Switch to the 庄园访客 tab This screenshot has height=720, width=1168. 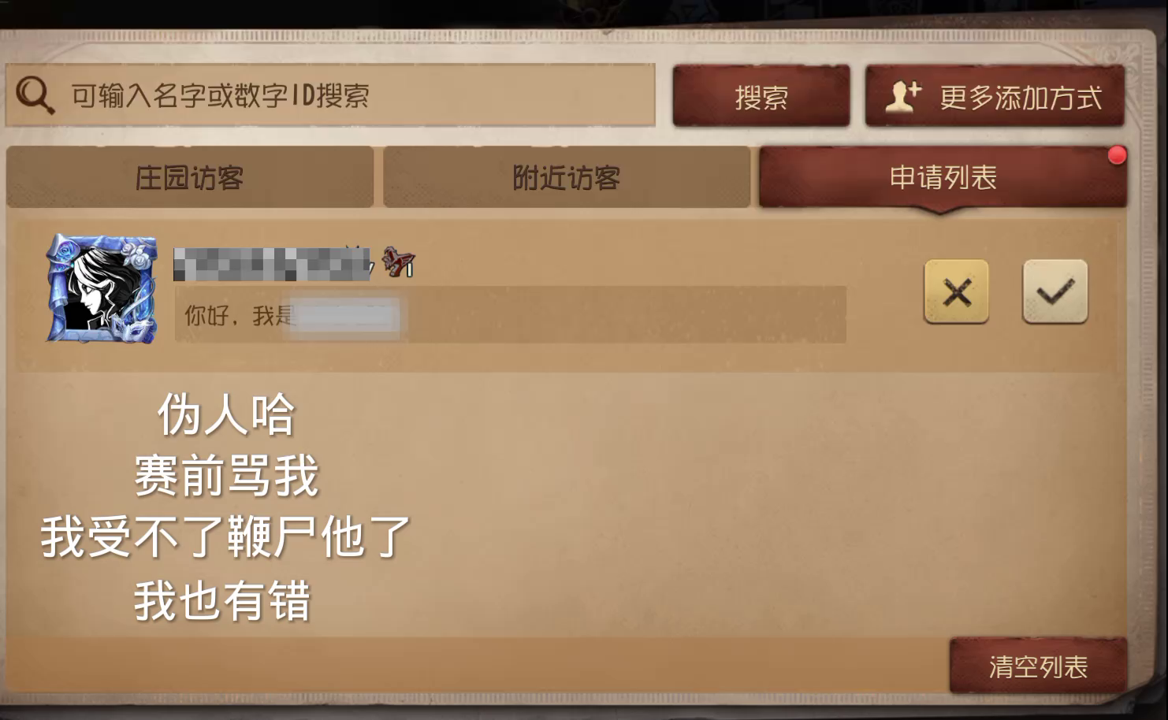(189, 177)
